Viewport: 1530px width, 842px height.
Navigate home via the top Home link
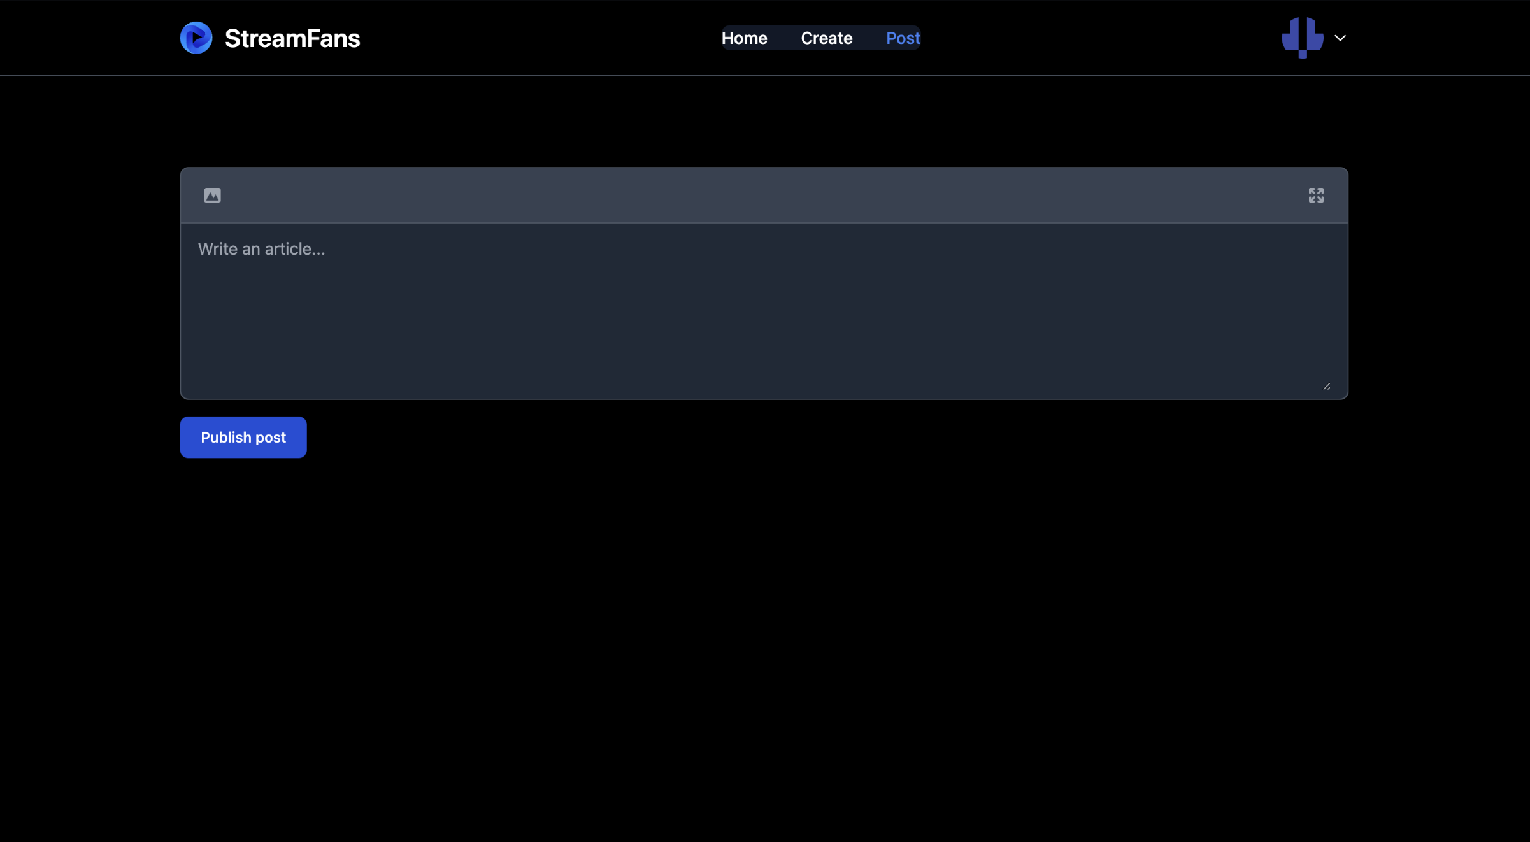[x=744, y=38]
